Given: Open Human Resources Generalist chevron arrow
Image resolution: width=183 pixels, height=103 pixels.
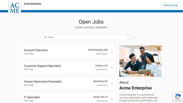Looking at the screenshot, I should (x=112, y=83).
